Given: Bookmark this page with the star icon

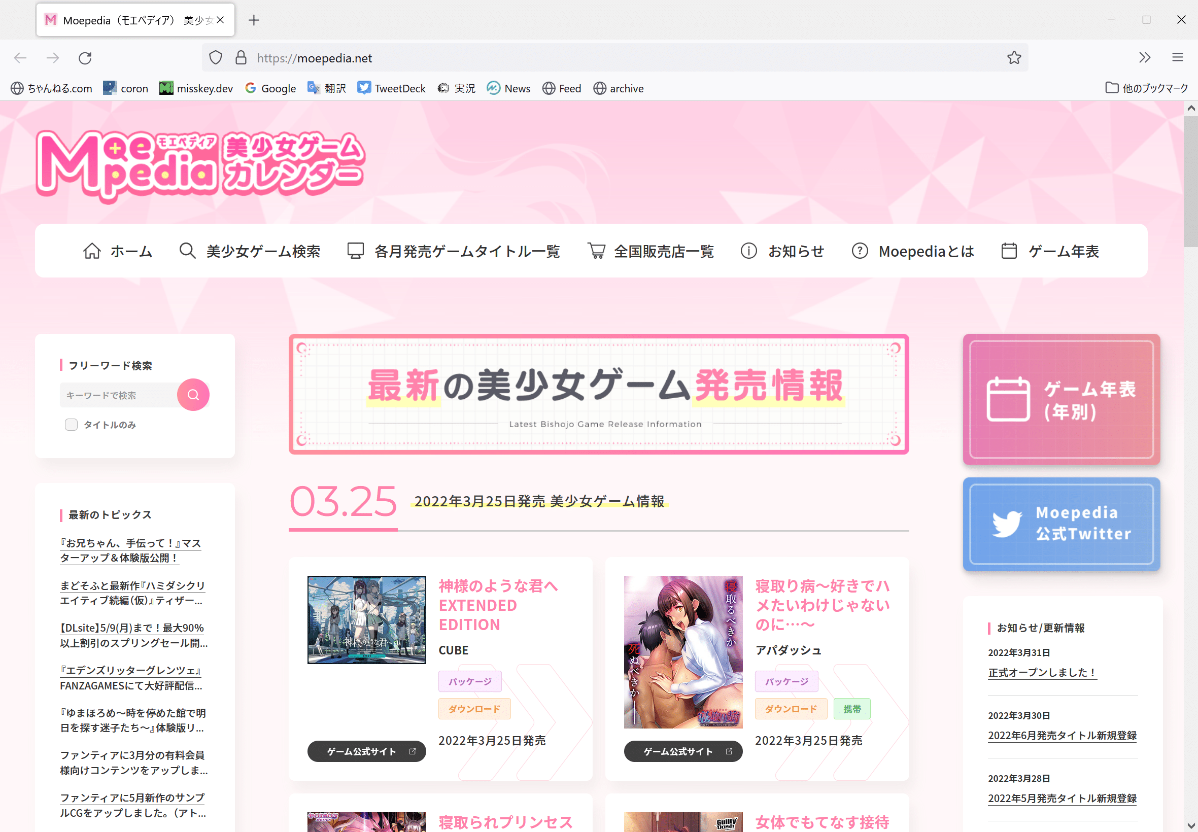Looking at the screenshot, I should [1014, 58].
